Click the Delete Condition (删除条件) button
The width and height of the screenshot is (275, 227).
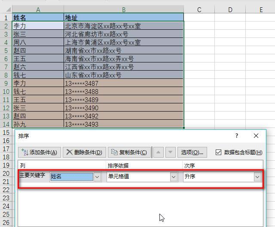(84, 152)
